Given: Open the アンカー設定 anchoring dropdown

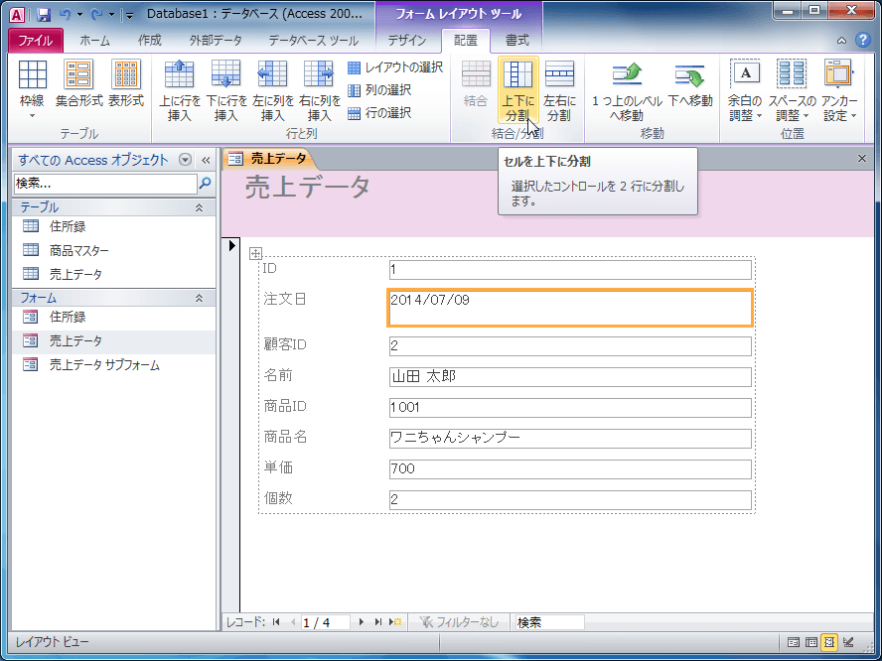Looking at the screenshot, I should [839, 90].
